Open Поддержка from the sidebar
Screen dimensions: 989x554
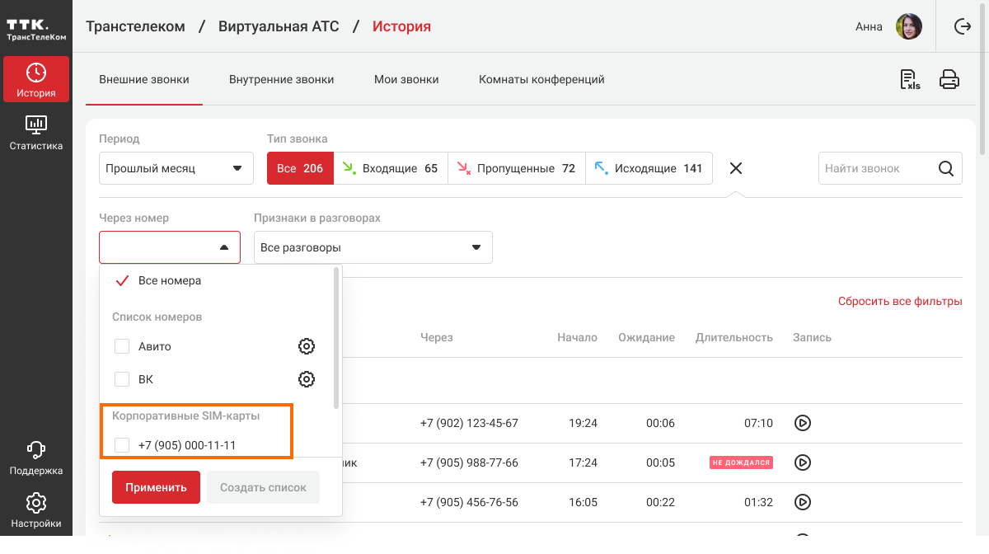tap(36, 458)
